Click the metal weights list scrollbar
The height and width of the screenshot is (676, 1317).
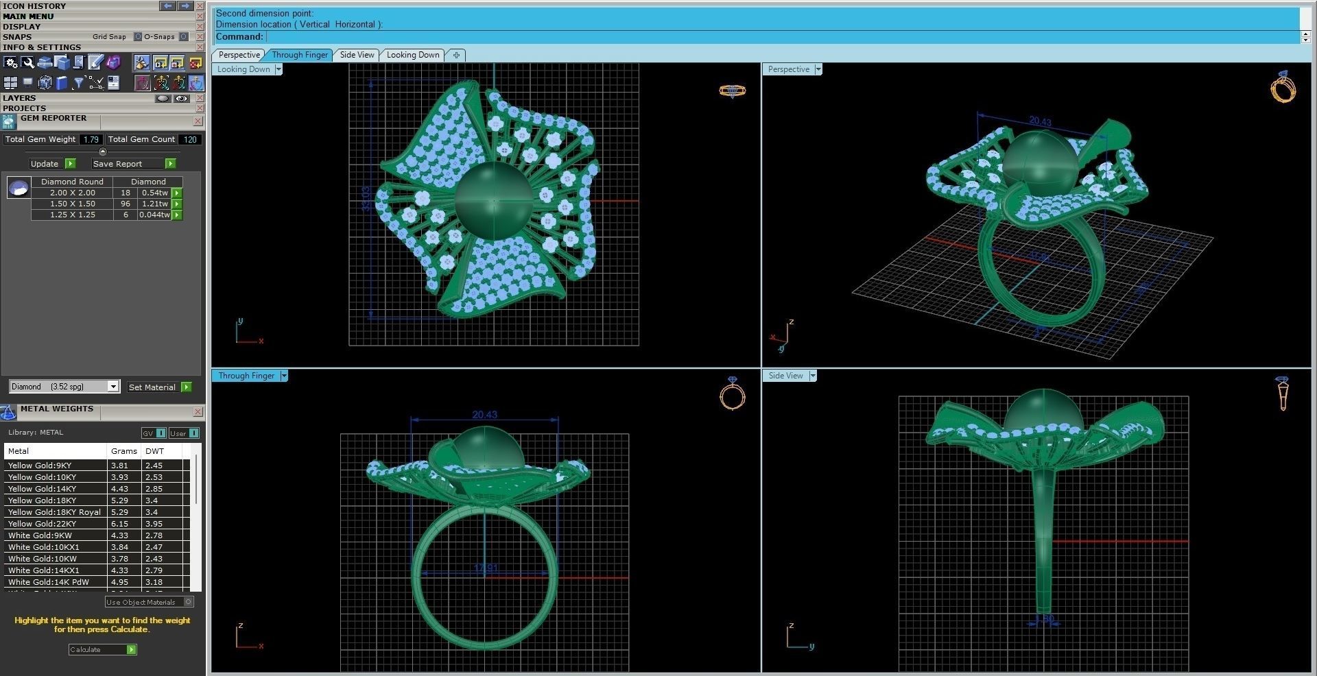point(196,480)
